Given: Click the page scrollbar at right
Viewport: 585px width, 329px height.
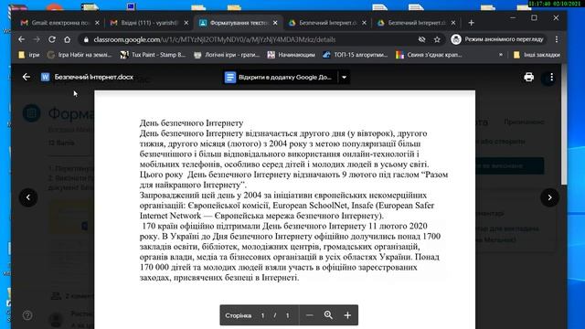Looking at the screenshot, I should [564, 124].
